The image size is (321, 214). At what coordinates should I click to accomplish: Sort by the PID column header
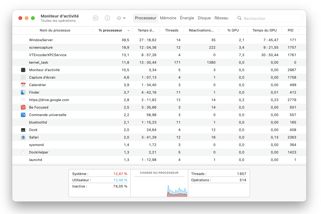tap(290, 30)
